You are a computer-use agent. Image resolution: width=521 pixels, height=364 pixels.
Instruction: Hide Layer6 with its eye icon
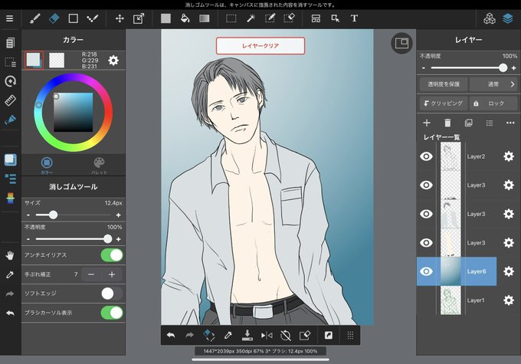[426, 271]
